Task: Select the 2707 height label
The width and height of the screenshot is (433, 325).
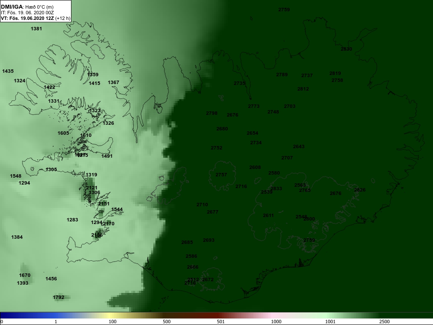Action: [287, 158]
